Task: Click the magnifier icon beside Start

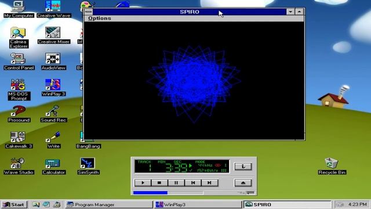Action: [36, 204]
